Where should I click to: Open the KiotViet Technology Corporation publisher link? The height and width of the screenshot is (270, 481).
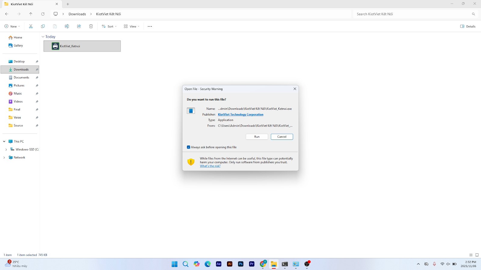pyautogui.click(x=240, y=115)
